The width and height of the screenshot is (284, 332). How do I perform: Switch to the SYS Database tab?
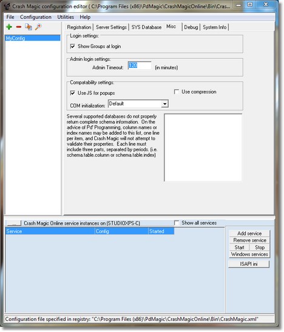pos(146,27)
